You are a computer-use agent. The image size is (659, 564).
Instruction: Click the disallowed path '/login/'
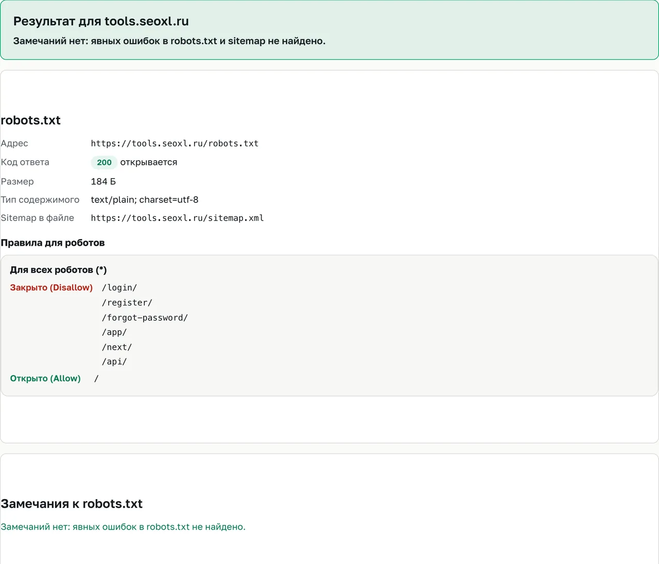pyautogui.click(x=119, y=287)
